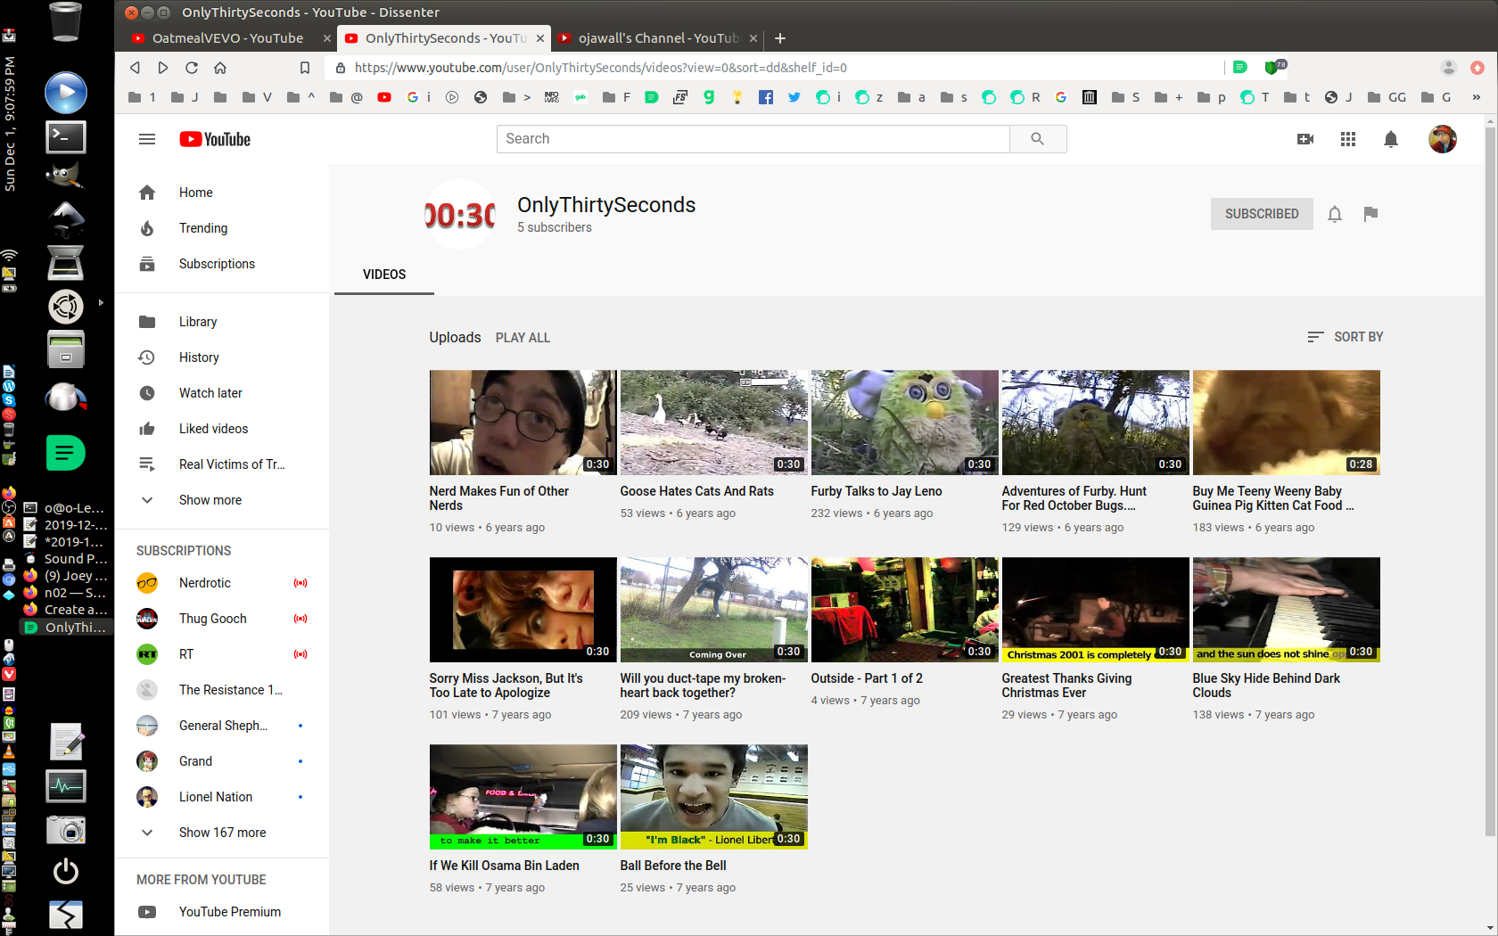Click the search magnifier icon
Viewport: 1498px width, 936px height.
point(1037,139)
